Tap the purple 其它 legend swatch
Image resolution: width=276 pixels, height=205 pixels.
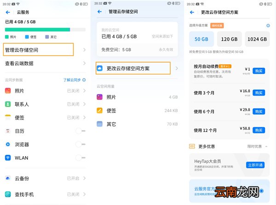(47, 37)
